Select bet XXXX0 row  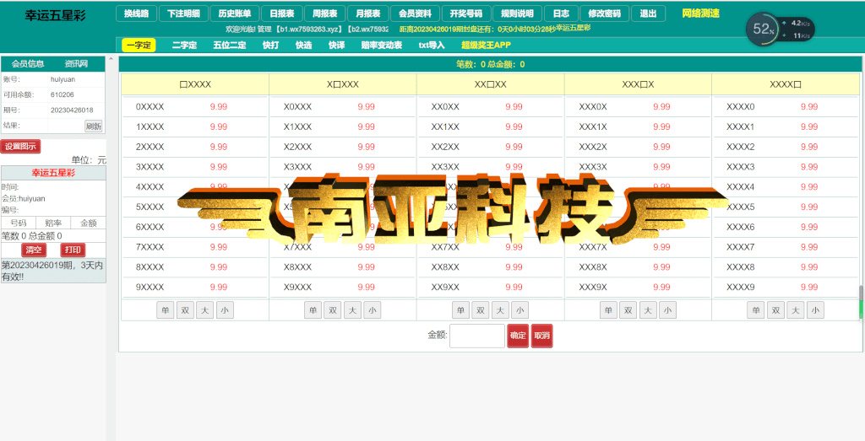(786, 107)
